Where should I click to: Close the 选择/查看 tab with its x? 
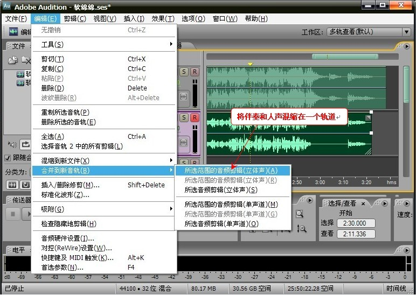363,203
